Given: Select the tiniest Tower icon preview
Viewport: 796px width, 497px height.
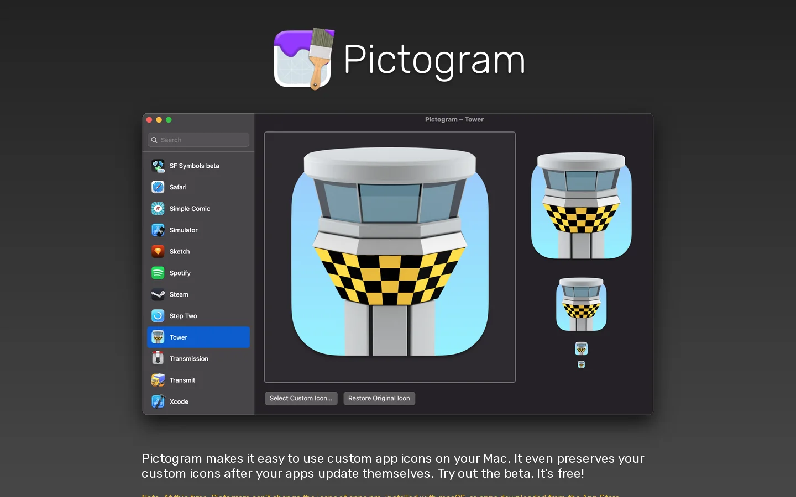Looking at the screenshot, I should 581,364.
